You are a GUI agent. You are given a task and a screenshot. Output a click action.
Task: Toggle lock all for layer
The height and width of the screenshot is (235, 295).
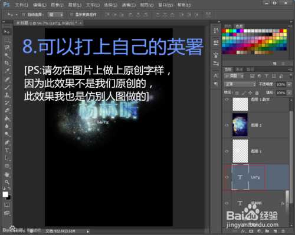[x=257, y=92]
